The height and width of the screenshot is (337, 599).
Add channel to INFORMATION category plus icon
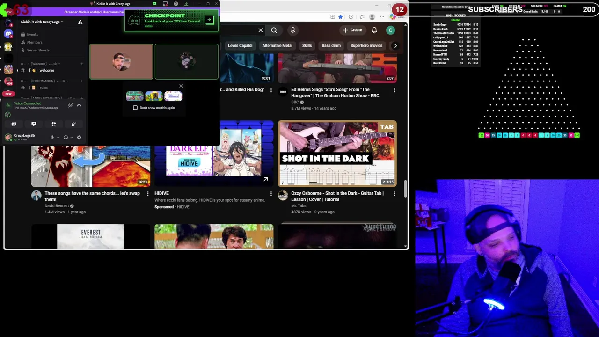coord(81,81)
